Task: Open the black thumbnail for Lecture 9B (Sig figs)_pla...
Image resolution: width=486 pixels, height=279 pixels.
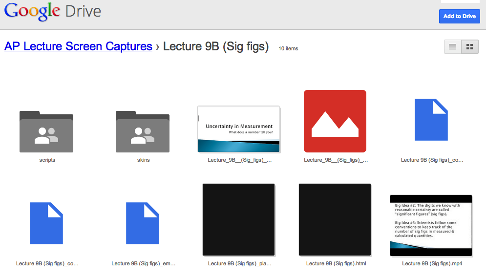Action: click(x=239, y=219)
